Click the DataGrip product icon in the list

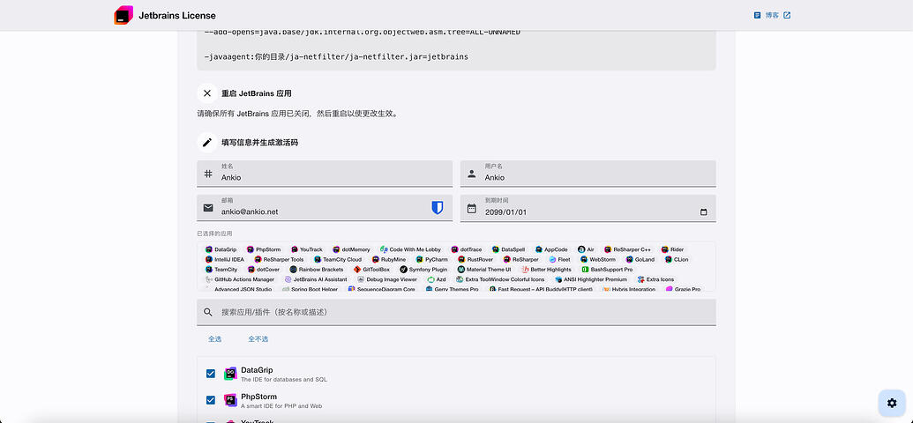point(230,374)
